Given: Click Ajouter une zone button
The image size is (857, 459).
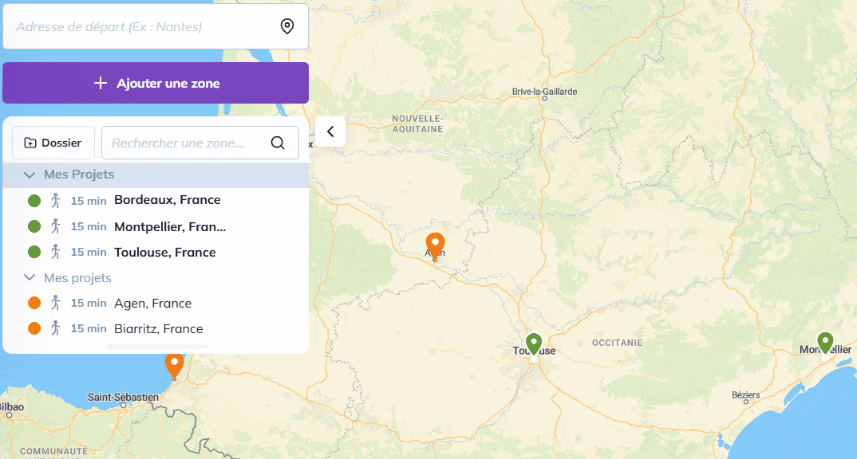Looking at the screenshot, I should pos(156,83).
